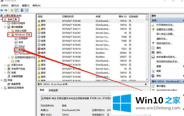Open the 操作(A) menu
The image size is (184, 116).
[x=15, y=6]
